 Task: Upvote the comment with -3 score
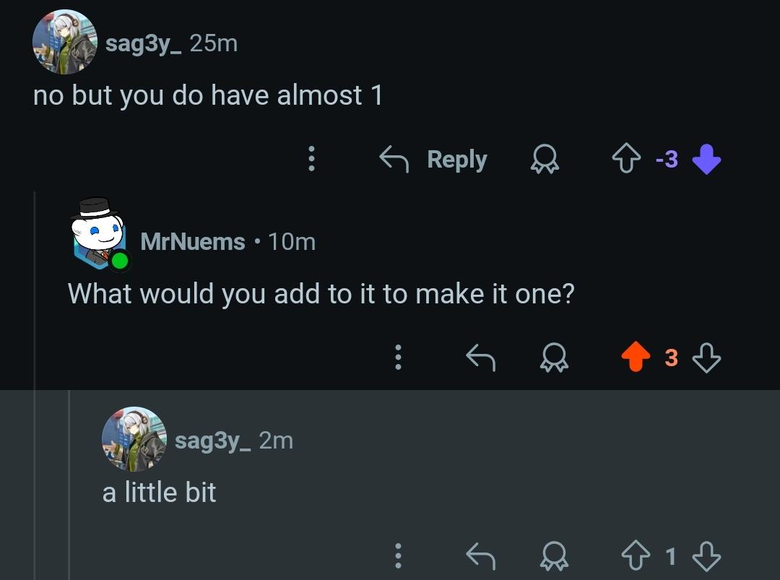(626, 159)
